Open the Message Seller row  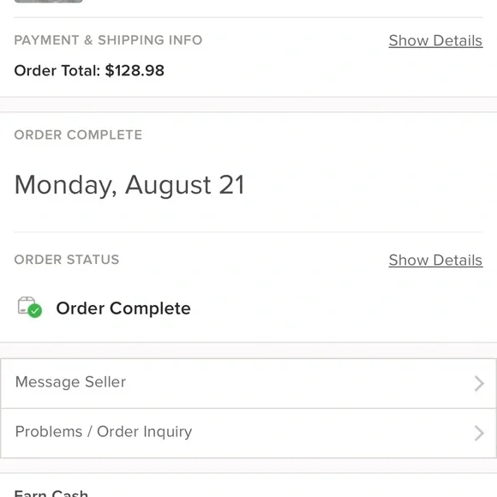point(248,383)
